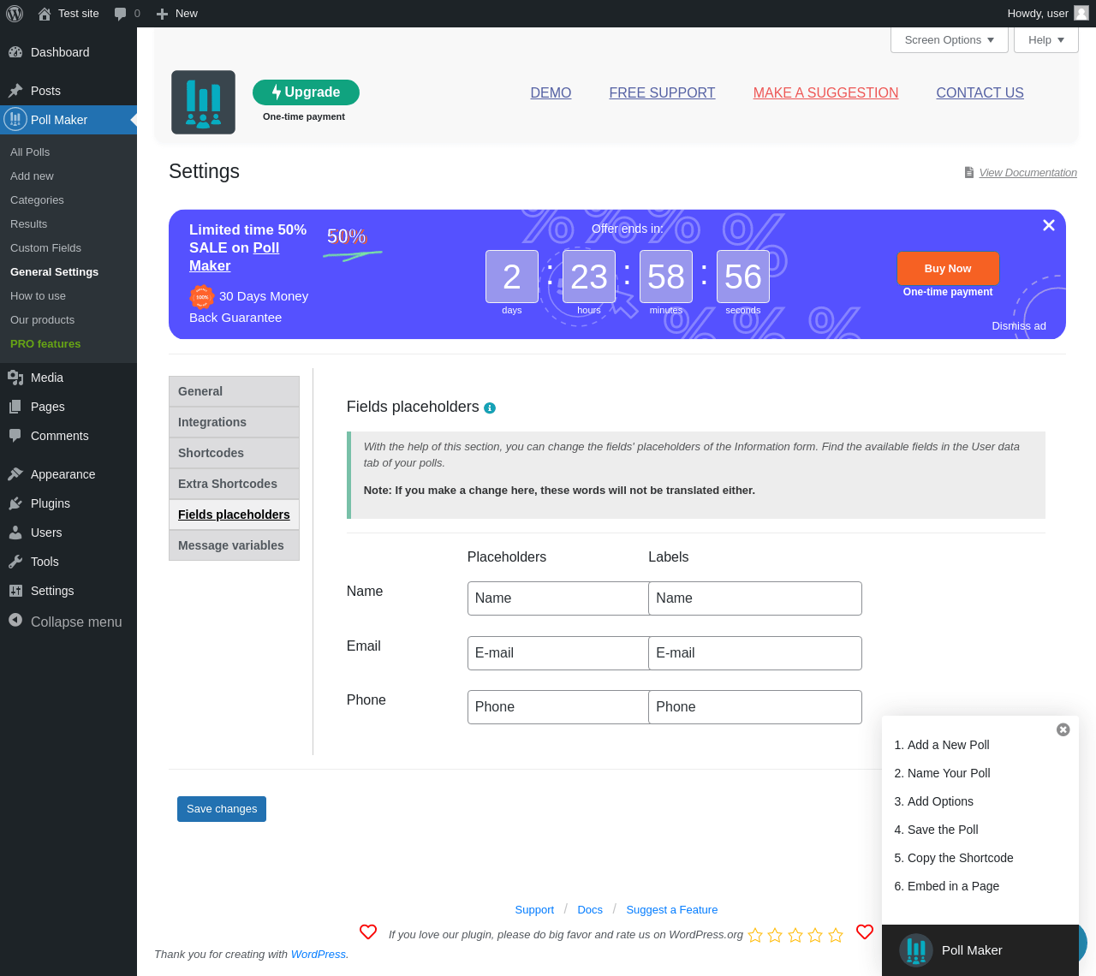This screenshot has height=976, width=1096.
Task: Click the E-mail label input field
Action: tap(755, 653)
